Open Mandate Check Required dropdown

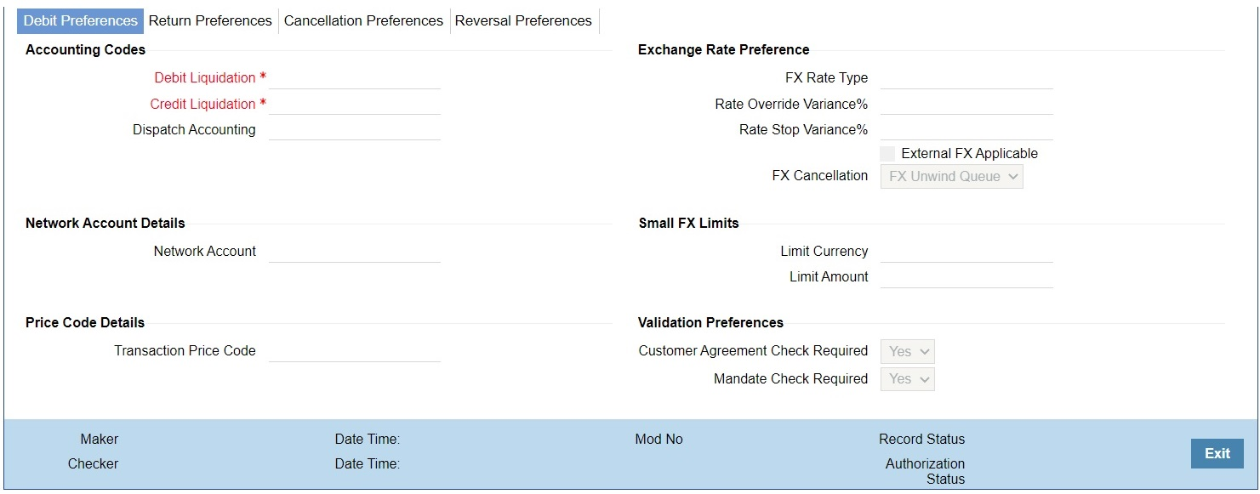click(x=908, y=379)
